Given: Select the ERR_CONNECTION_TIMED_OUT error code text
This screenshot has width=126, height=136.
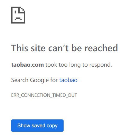Looking at the screenshot, I should (44, 95).
